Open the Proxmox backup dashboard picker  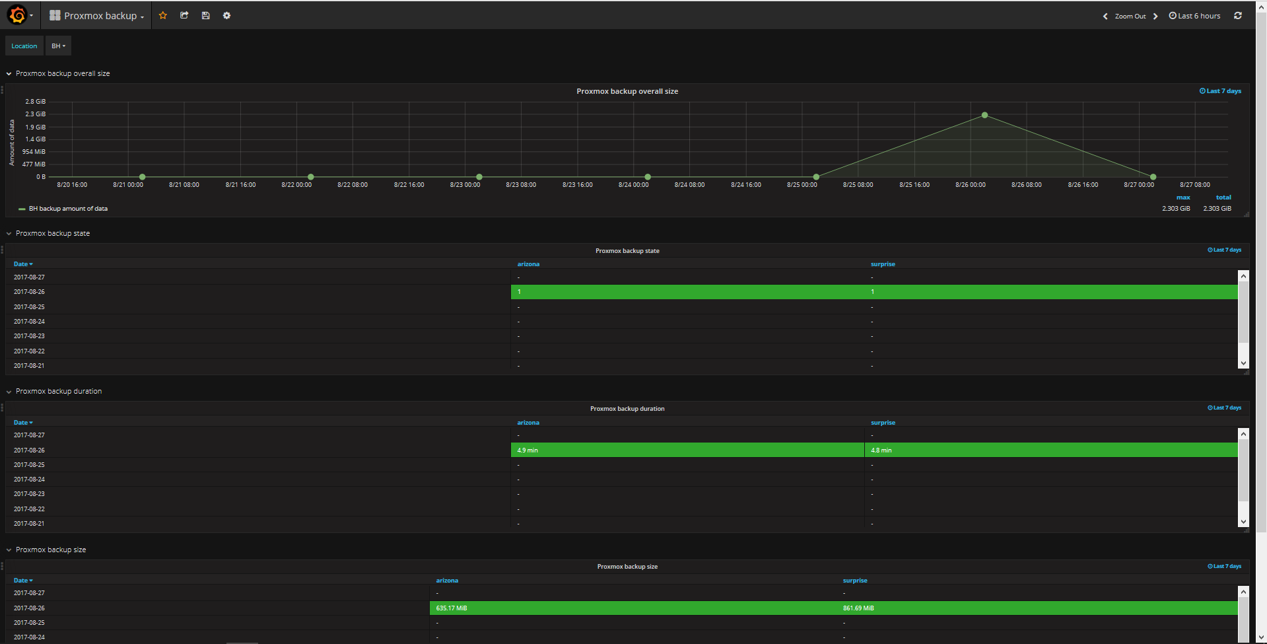tap(96, 16)
